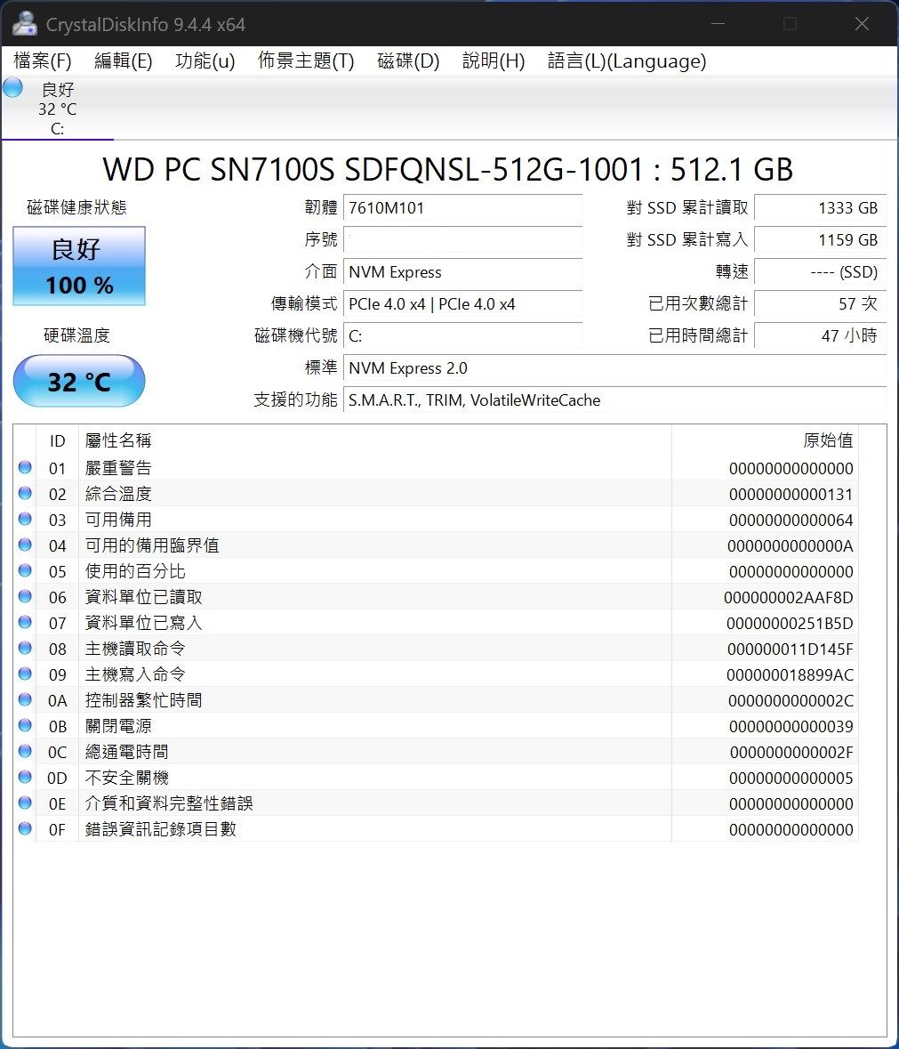Click status orb beside 不安全關機 attribute

(25, 778)
